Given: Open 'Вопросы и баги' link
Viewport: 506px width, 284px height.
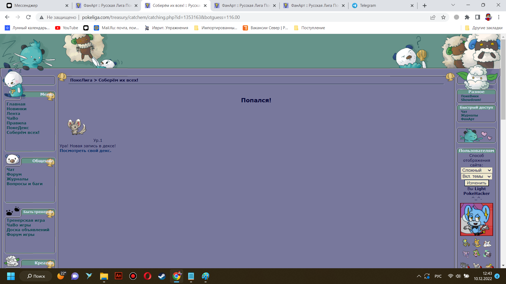Looking at the screenshot, I should click(x=25, y=184).
